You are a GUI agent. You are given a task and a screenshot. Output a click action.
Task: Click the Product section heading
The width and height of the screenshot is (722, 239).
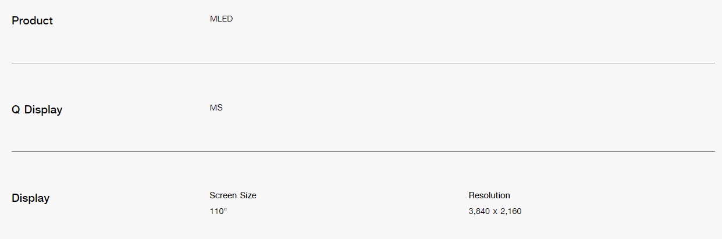click(32, 20)
